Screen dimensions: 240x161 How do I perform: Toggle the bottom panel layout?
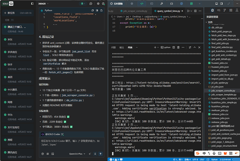tap(216, 3)
